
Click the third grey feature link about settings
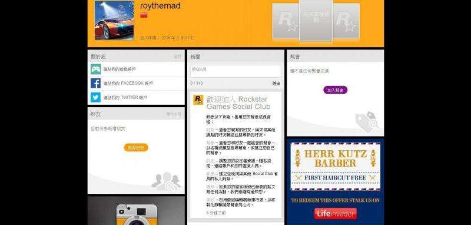210,161
